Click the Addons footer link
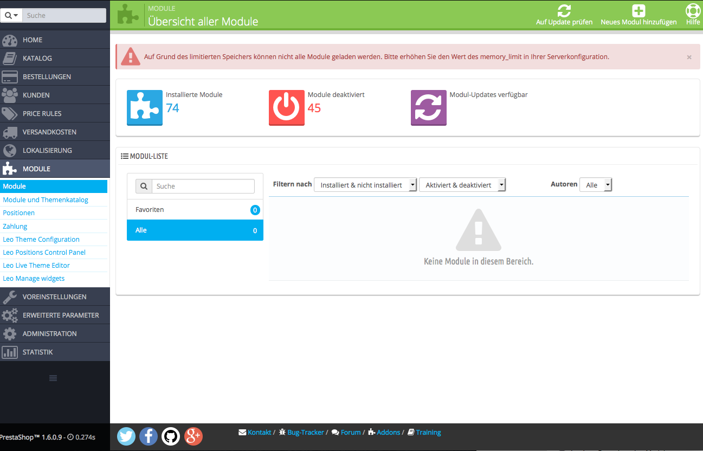 pos(389,433)
